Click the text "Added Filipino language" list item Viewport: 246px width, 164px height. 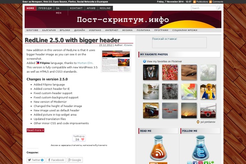pos(49,84)
